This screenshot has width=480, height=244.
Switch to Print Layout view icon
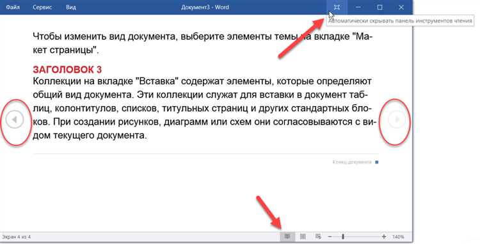[303, 236]
